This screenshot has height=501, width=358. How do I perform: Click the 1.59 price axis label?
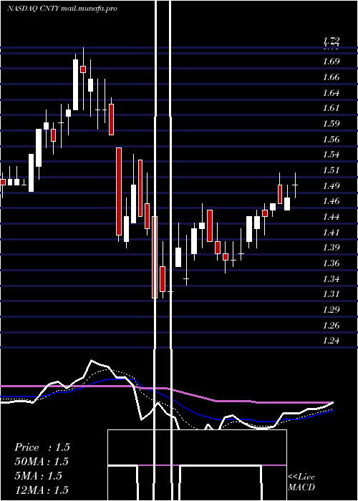pos(331,124)
